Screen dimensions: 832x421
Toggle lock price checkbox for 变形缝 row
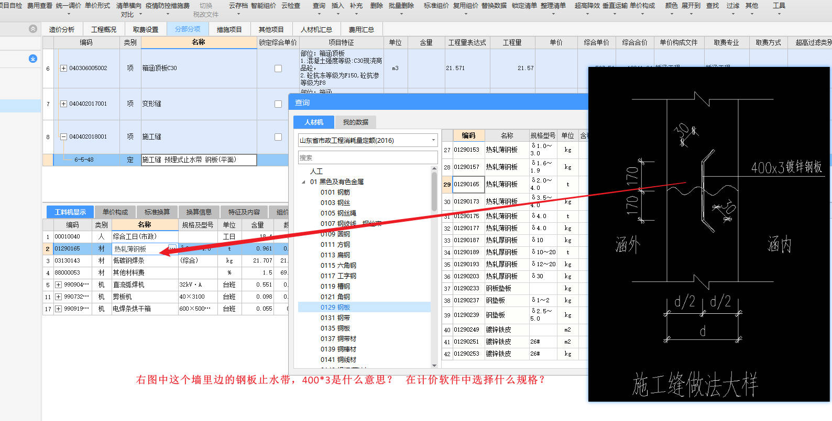[278, 104]
